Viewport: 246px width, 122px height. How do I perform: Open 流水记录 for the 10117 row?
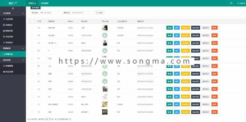pos(196,89)
